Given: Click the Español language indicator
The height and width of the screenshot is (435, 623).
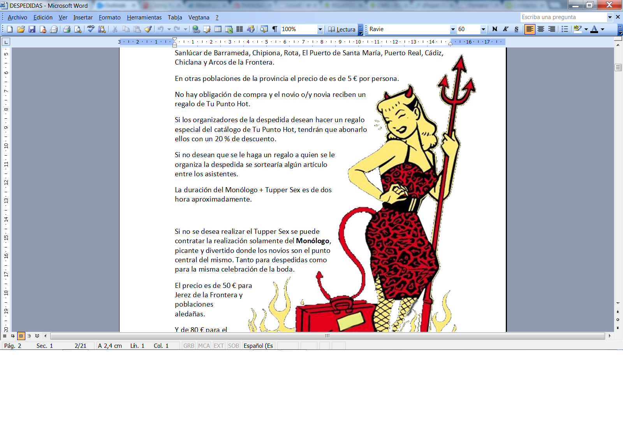Looking at the screenshot, I should click(258, 346).
